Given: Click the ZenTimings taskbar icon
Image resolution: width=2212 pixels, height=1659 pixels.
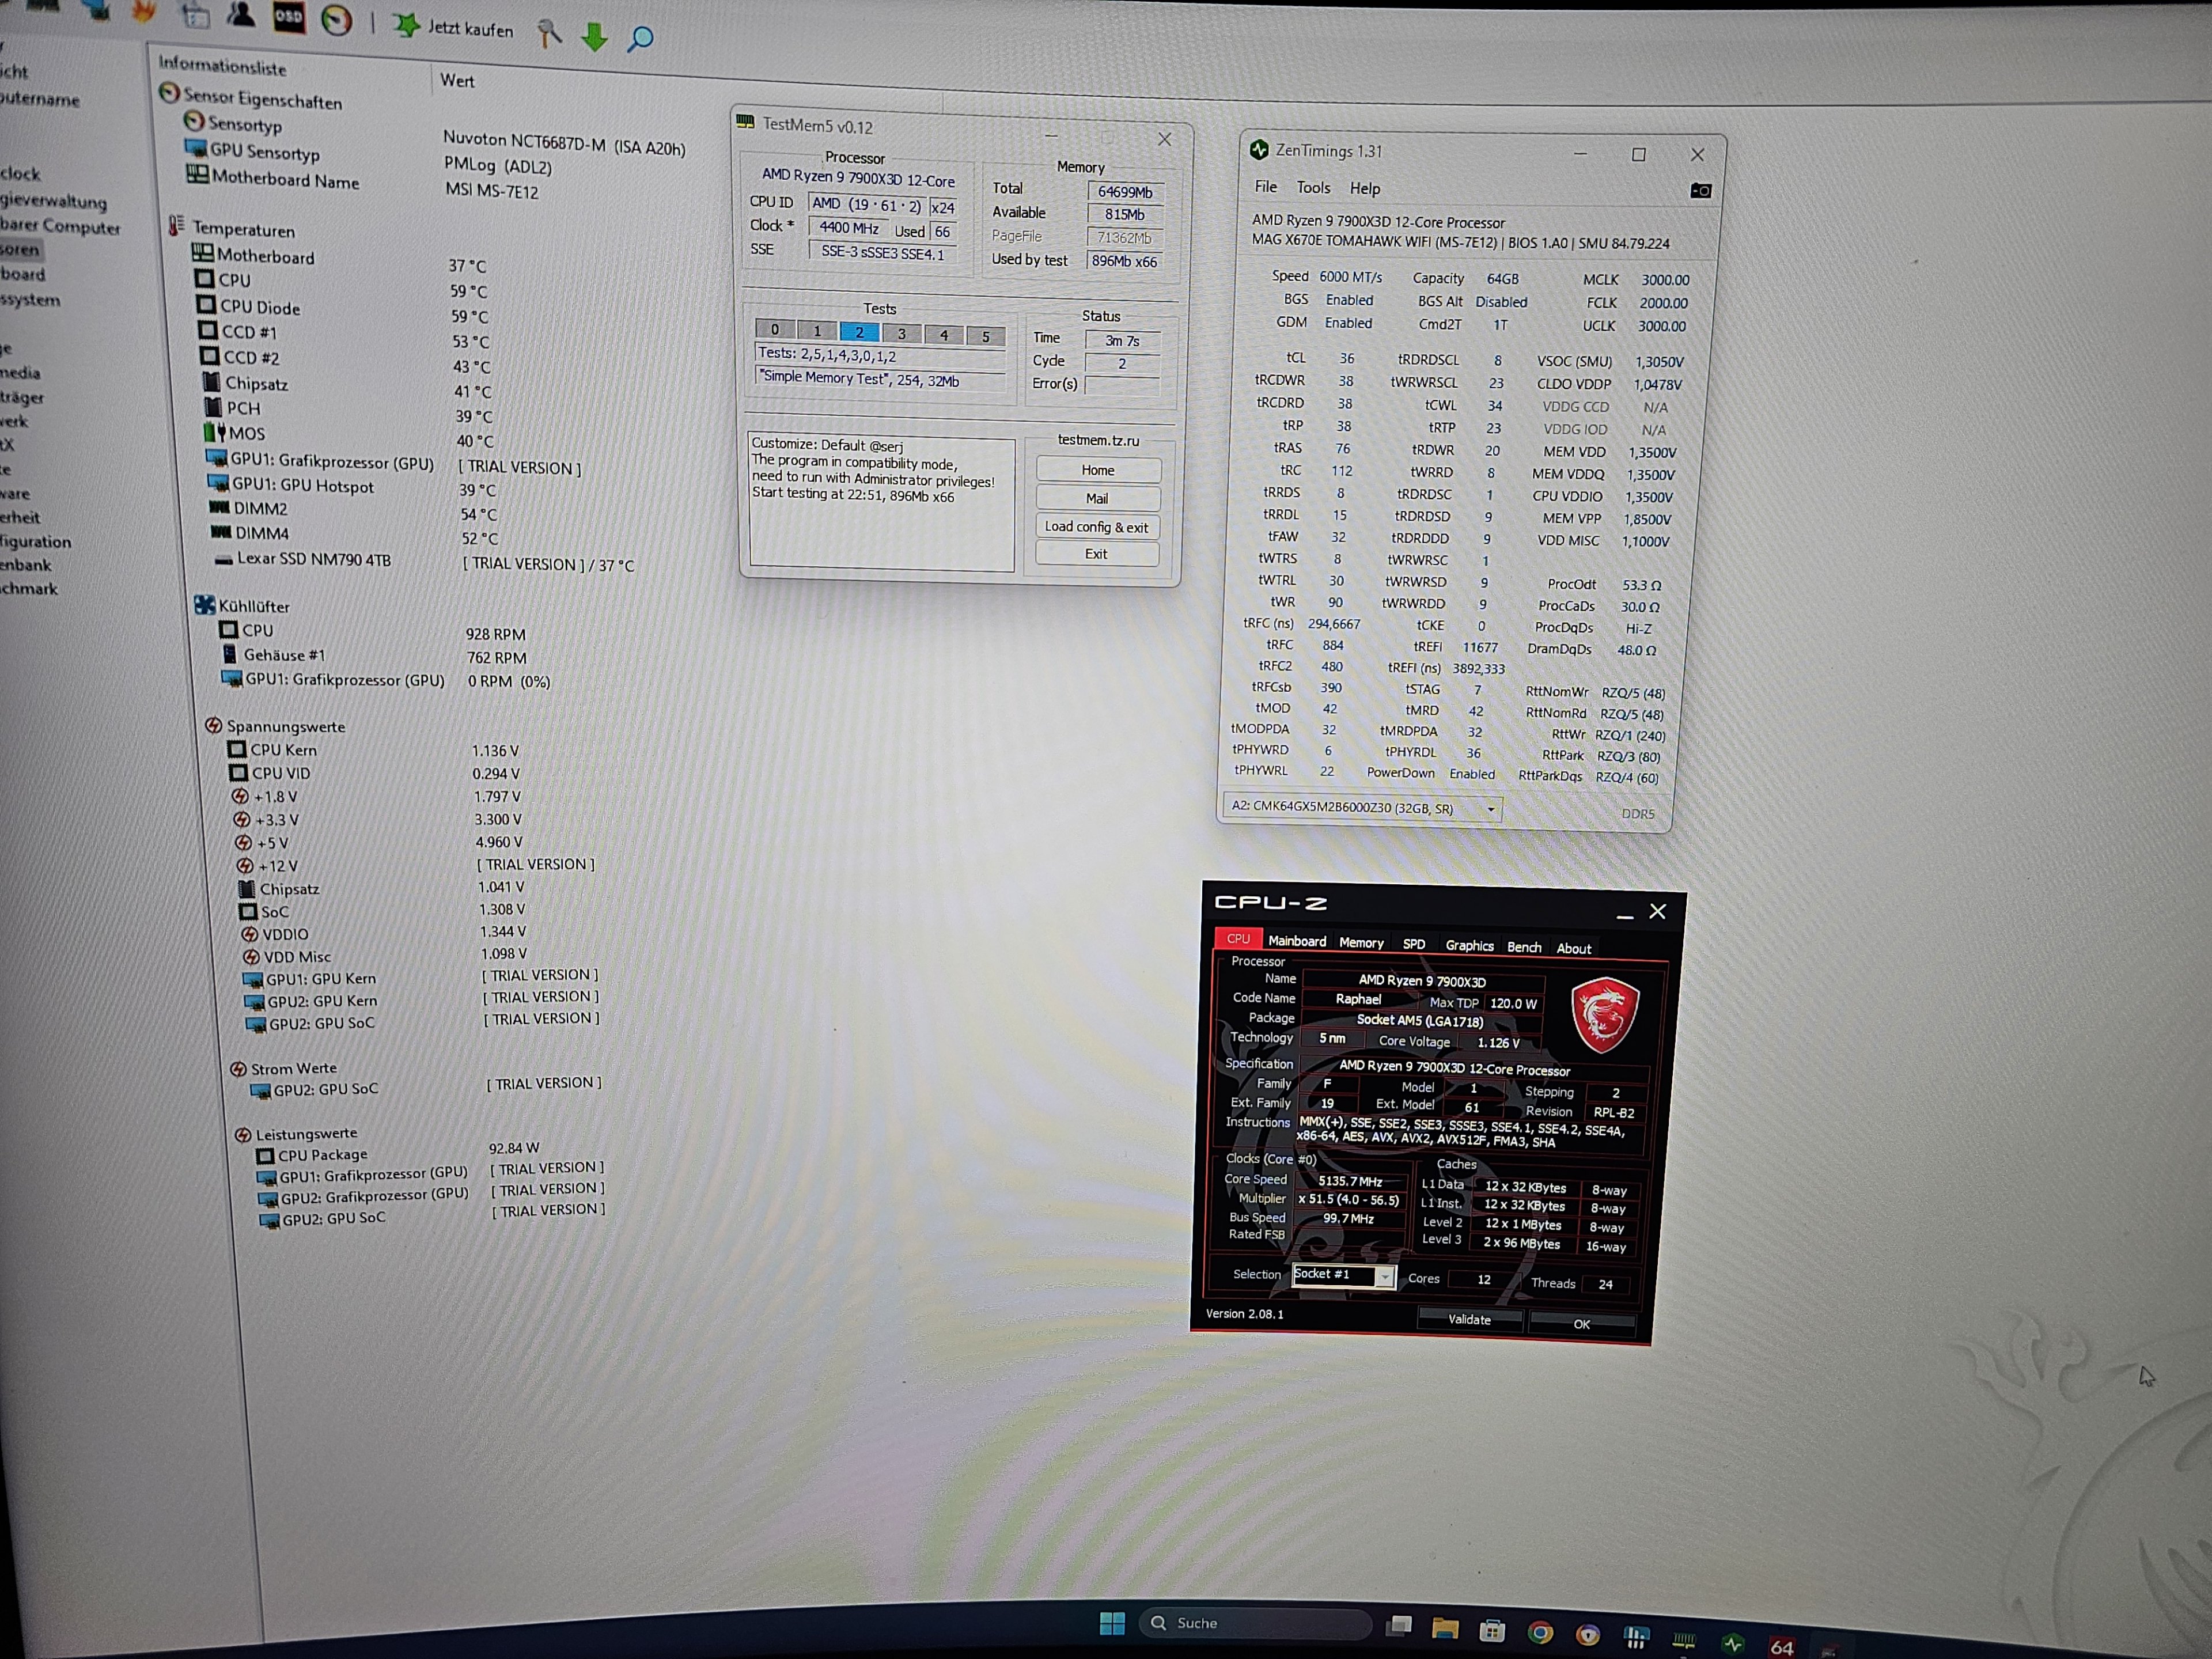Looking at the screenshot, I should (x=1733, y=1643).
